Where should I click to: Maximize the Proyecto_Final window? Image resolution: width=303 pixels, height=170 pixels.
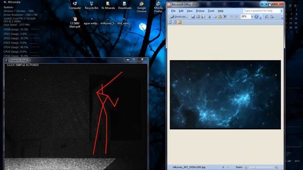click(134, 59)
